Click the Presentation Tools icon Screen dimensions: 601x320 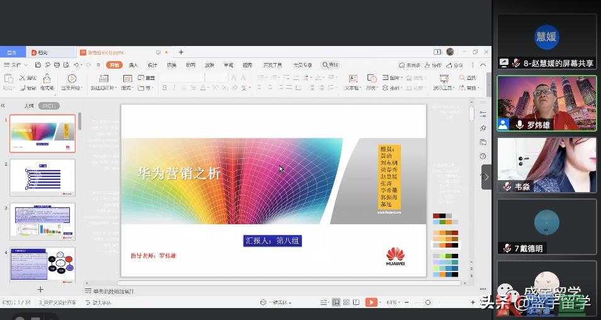coord(444,79)
